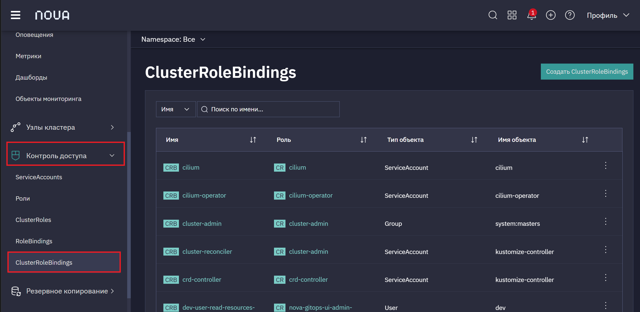This screenshot has width=640, height=312.
Task: Open the search icon in header
Action: click(x=493, y=15)
